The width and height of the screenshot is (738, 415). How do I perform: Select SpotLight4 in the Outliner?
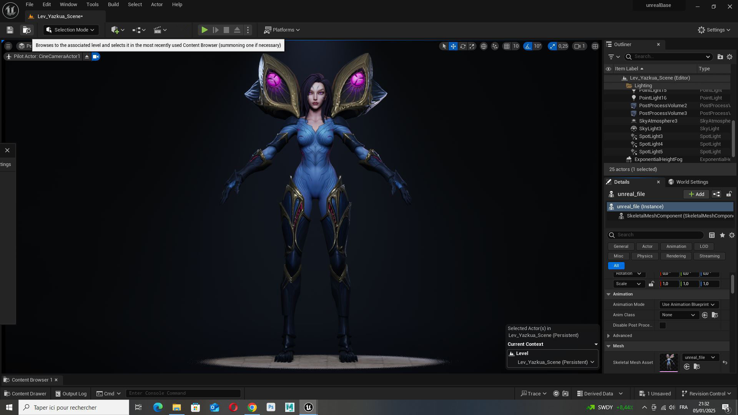651,144
